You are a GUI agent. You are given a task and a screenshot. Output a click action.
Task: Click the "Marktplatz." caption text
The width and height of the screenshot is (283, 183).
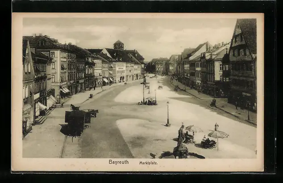[148, 163]
